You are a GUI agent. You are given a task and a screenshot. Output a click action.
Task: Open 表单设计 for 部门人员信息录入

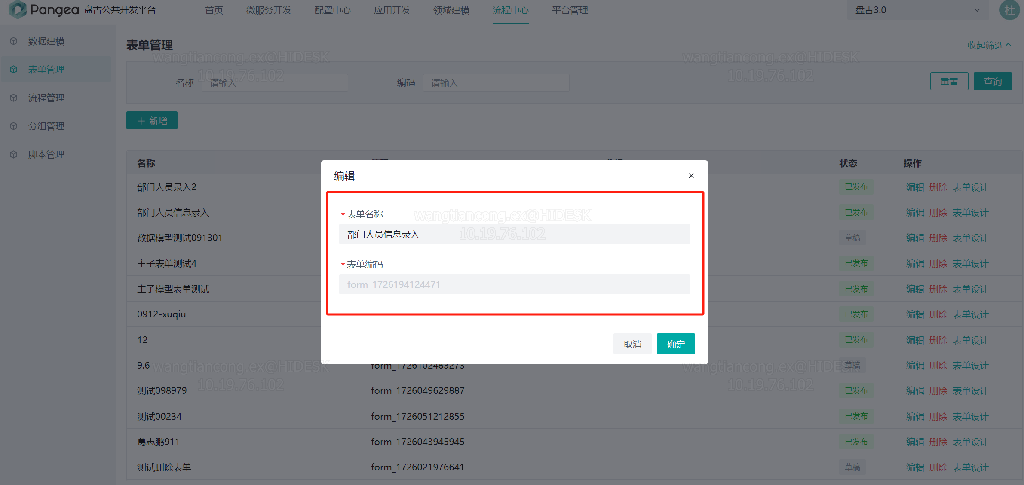click(x=971, y=213)
